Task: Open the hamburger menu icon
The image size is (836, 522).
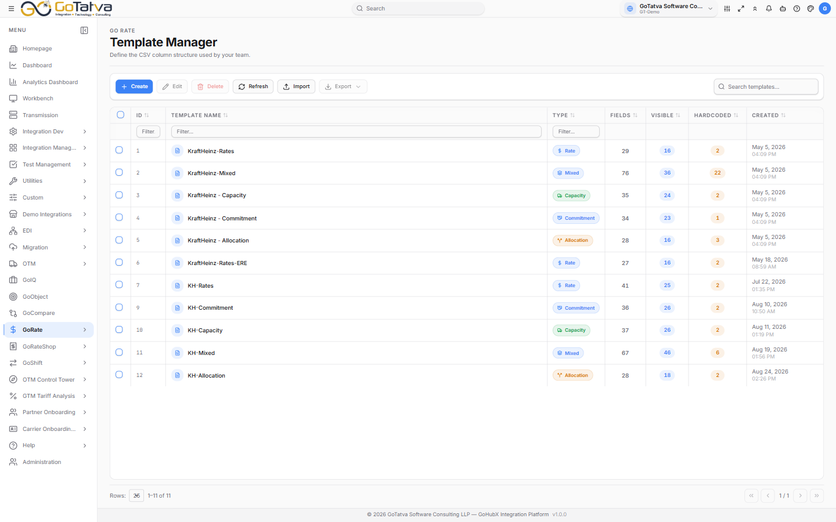Action: 11,9
